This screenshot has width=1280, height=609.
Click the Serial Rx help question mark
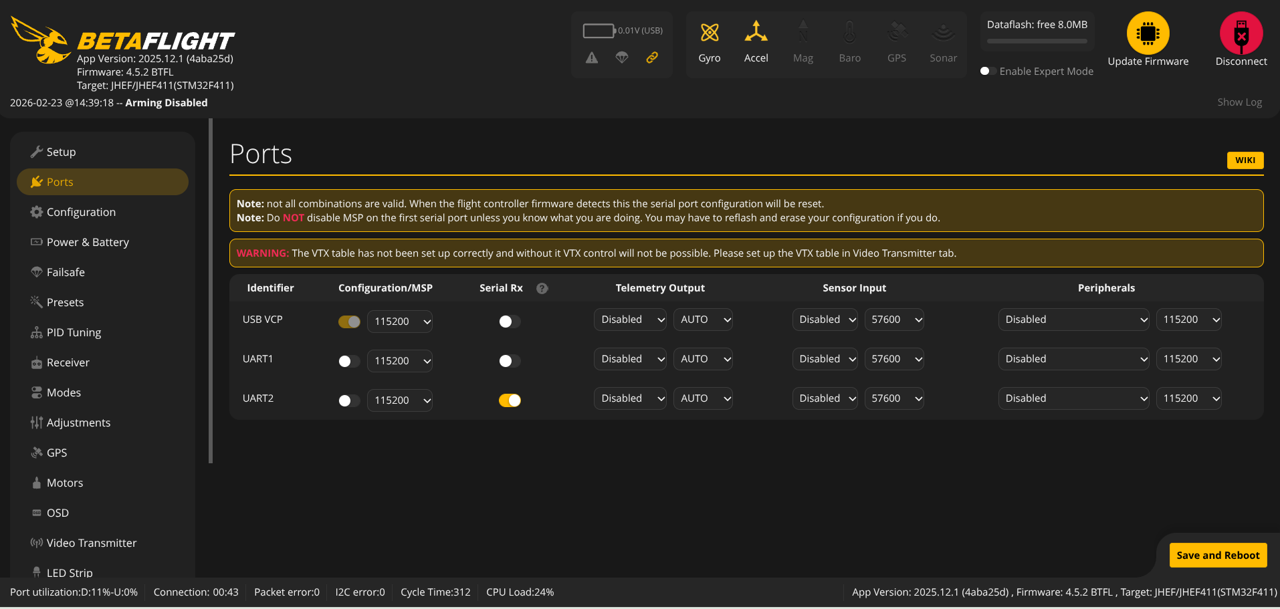(542, 288)
